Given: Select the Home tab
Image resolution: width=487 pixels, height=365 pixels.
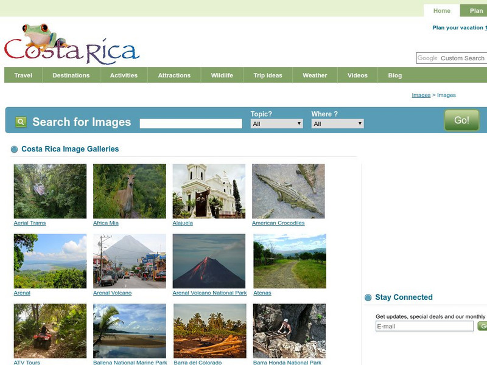Looking at the screenshot, I should point(441,10).
